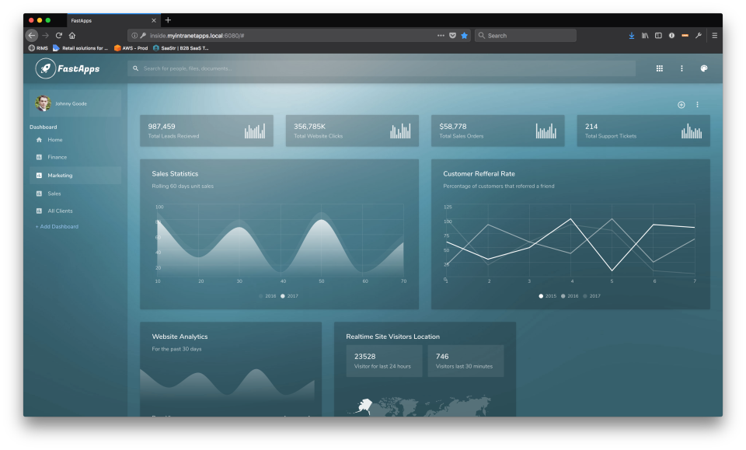Open the theme palette color picker

click(x=704, y=68)
